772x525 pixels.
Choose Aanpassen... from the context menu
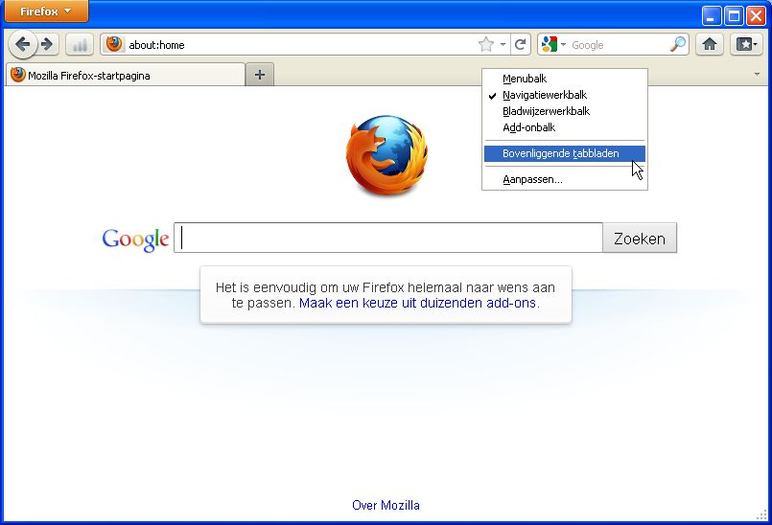click(x=532, y=179)
